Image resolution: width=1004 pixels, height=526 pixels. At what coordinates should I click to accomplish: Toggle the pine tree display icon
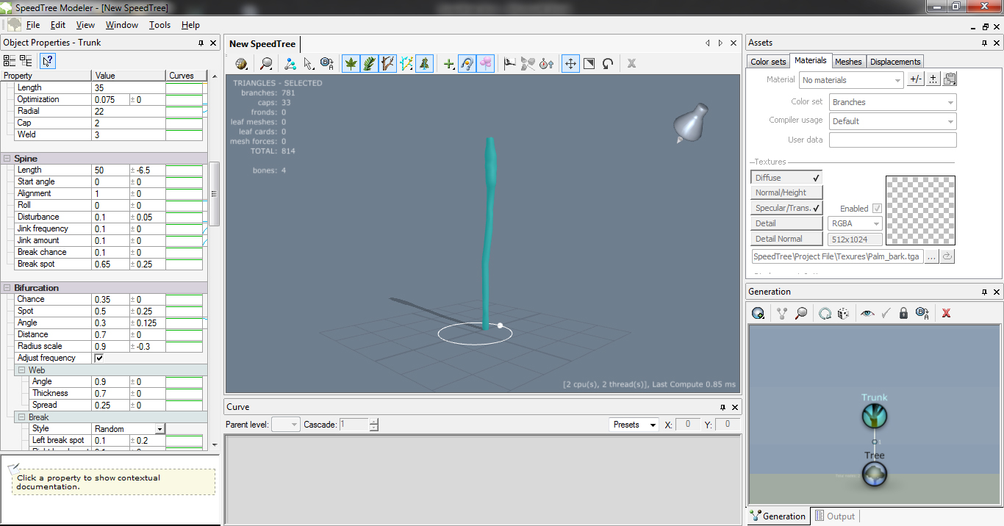pyautogui.click(x=425, y=64)
